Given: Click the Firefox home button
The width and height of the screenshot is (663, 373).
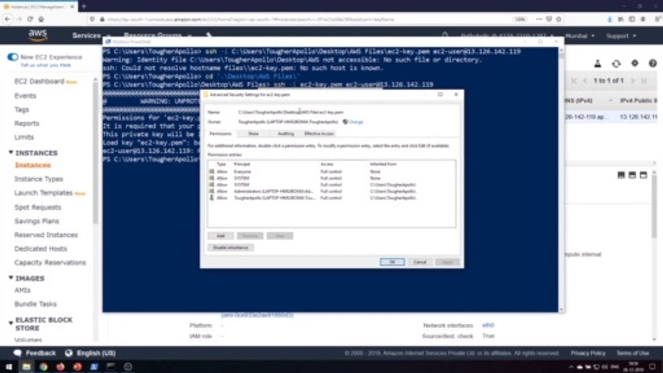Looking at the screenshot, I should click(41, 19).
